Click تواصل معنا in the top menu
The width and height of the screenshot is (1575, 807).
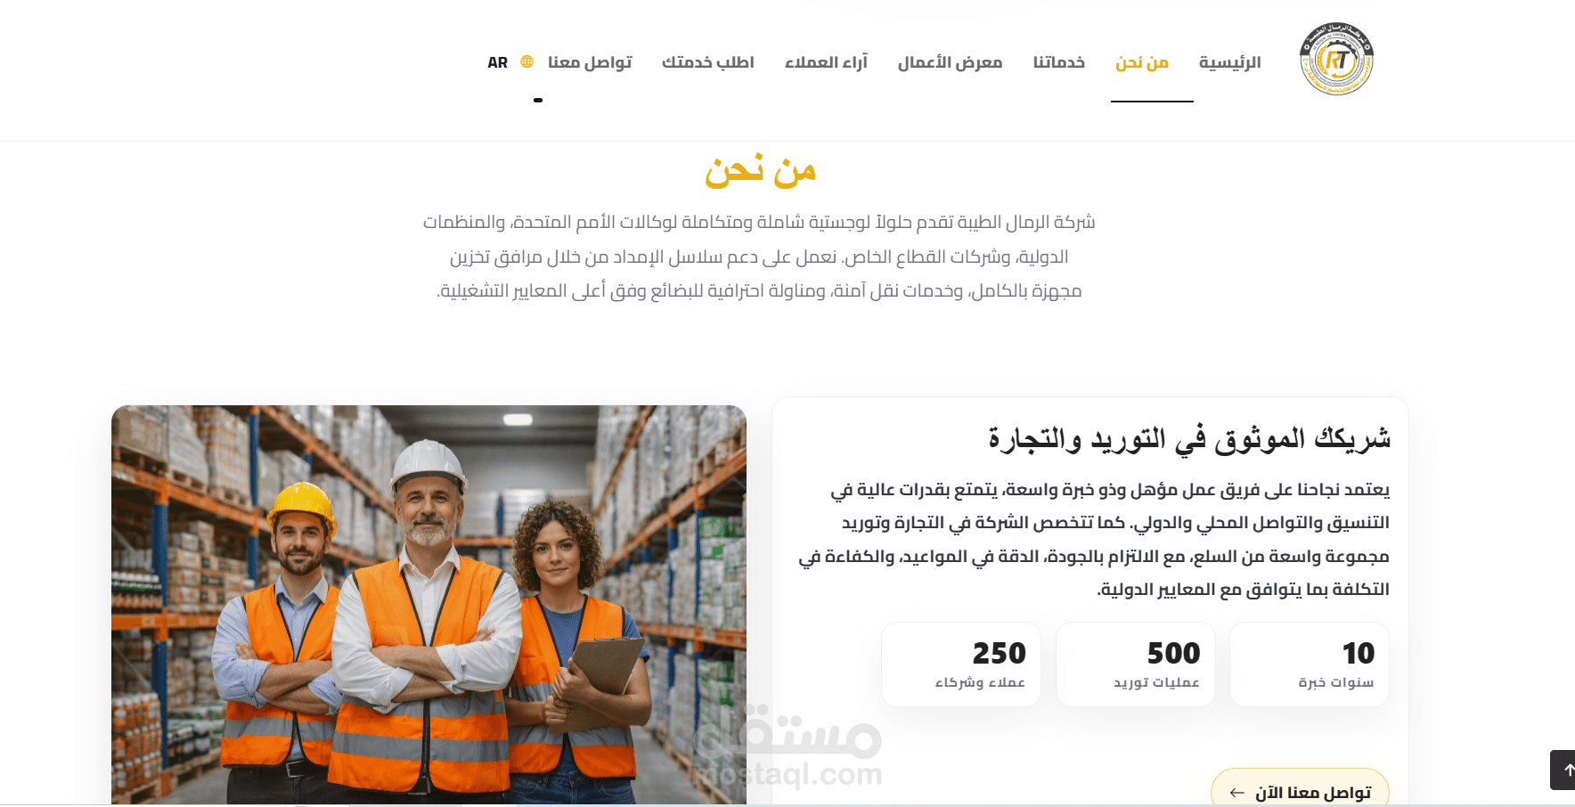(590, 62)
